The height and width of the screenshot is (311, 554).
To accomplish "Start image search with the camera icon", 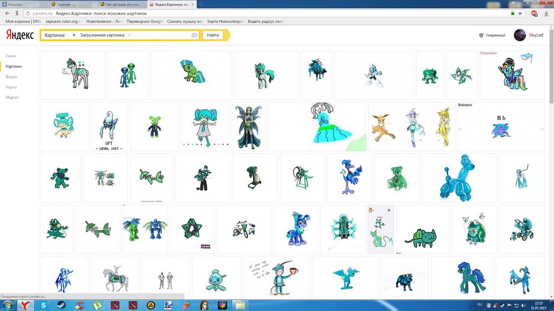I will pyautogui.click(x=194, y=35).
